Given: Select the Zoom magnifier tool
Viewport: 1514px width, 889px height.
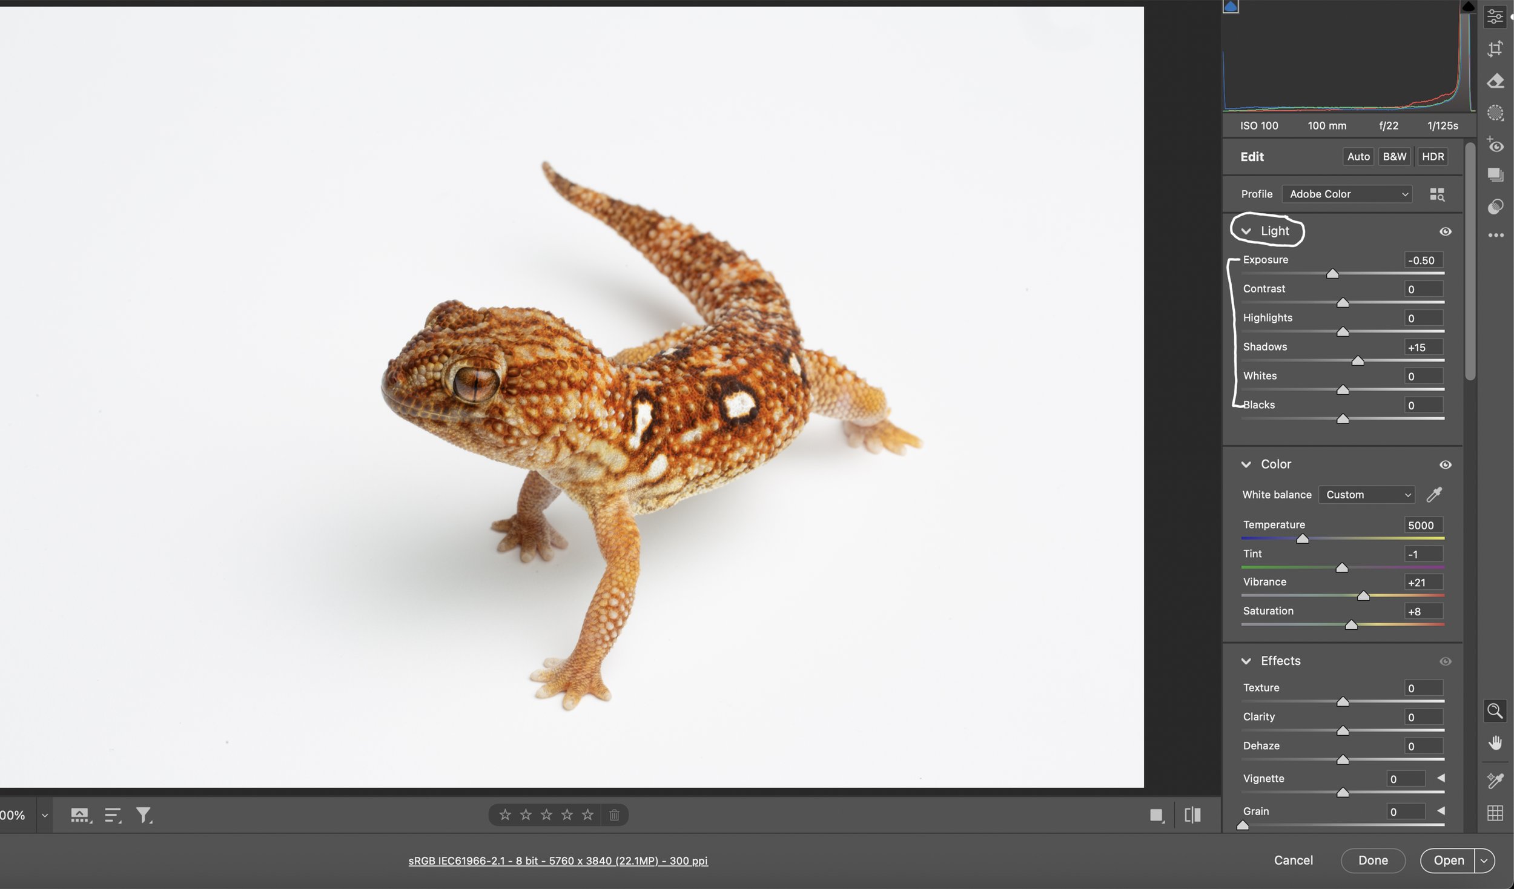Looking at the screenshot, I should click(x=1495, y=710).
